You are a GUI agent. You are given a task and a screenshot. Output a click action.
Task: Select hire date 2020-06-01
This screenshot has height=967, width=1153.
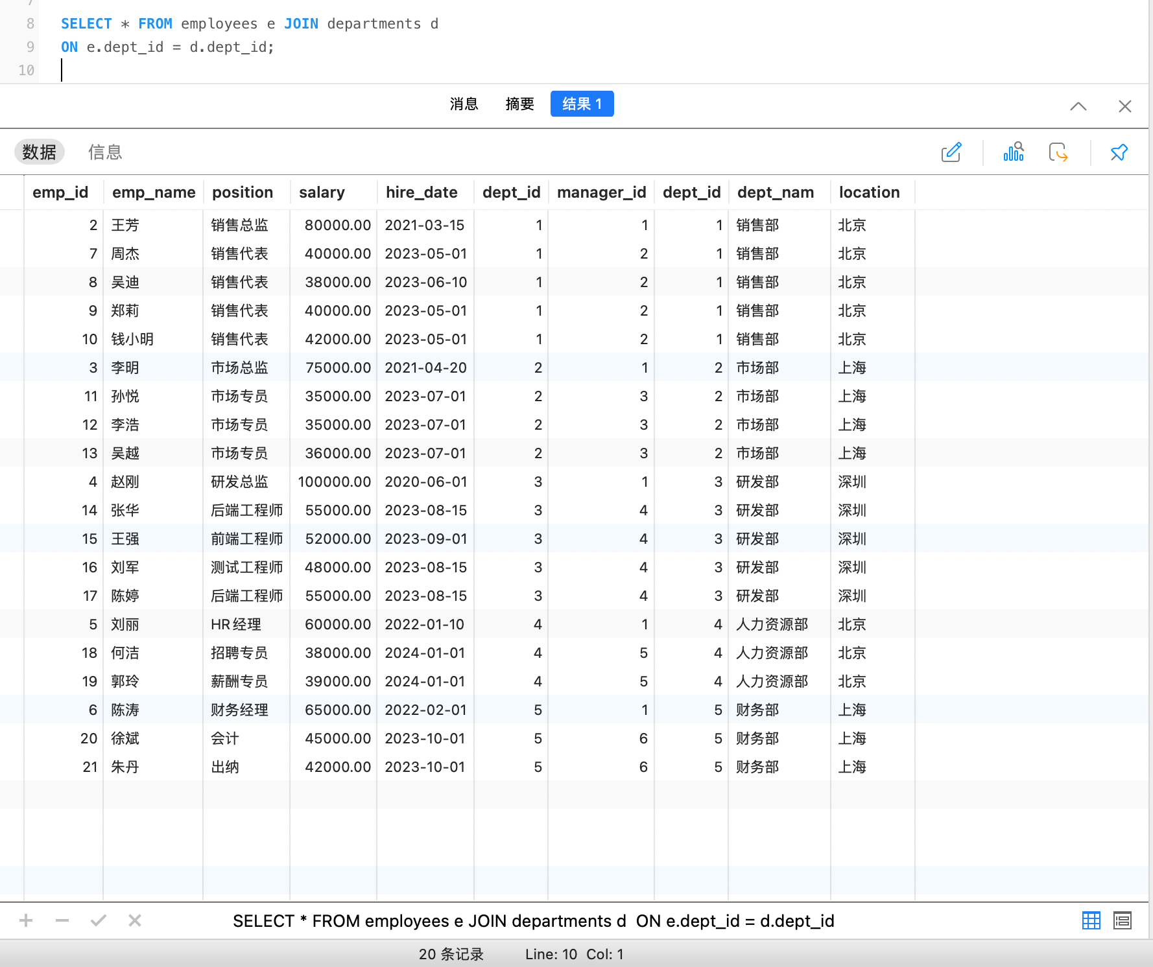click(x=425, y=482)
